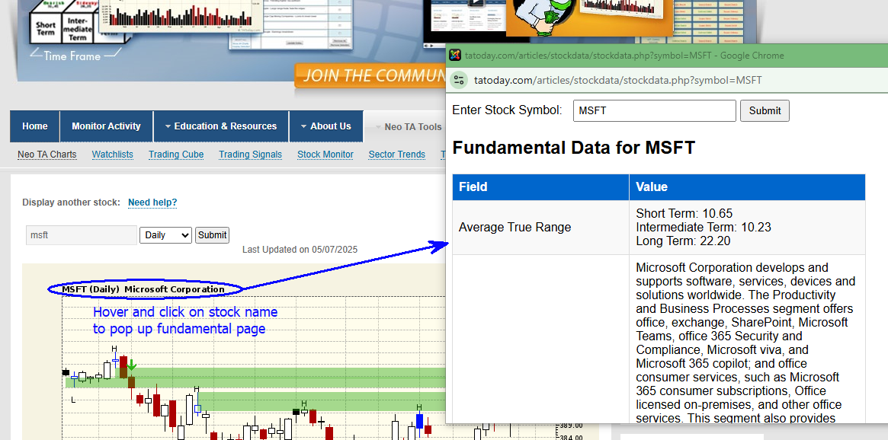Open the Trading Cube link
This screenshot has width=888, height=440.
176,155
